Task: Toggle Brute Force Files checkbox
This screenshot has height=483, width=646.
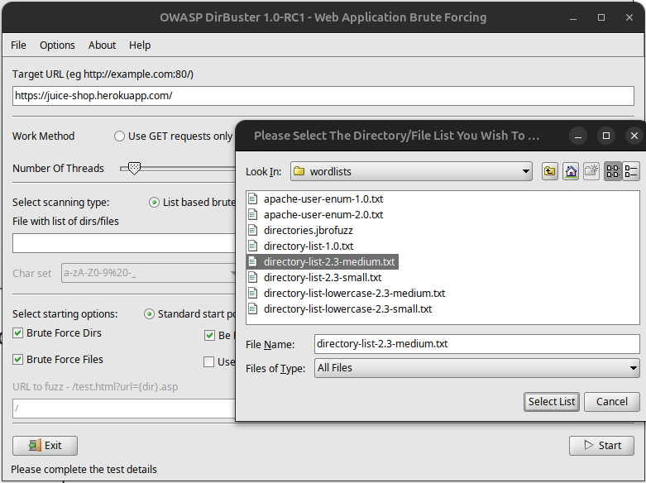Action: pos(17,360)
